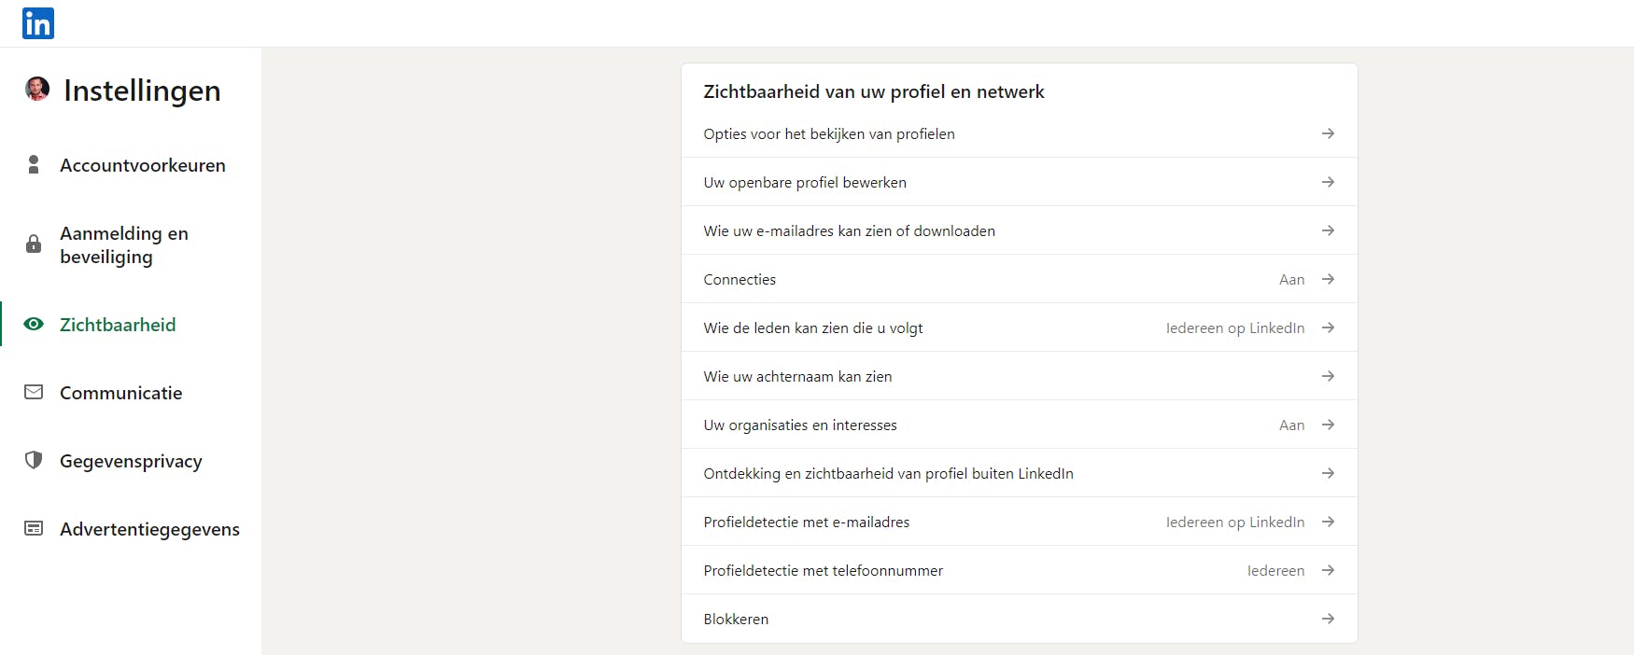1634x655 pixels.
Task: Open Gegevensprivacy in the sidebar
Action: pyautogui.click(x=131, y=461)
